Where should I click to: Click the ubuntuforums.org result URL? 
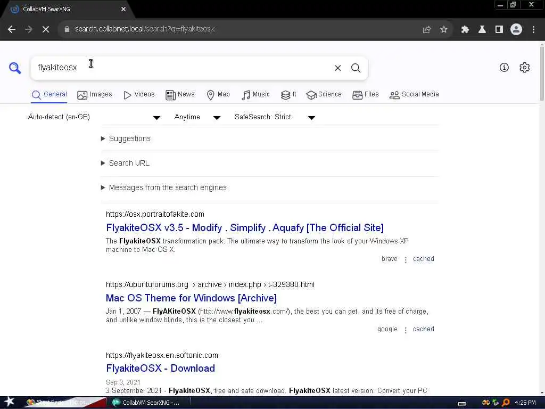pos(210,285)
